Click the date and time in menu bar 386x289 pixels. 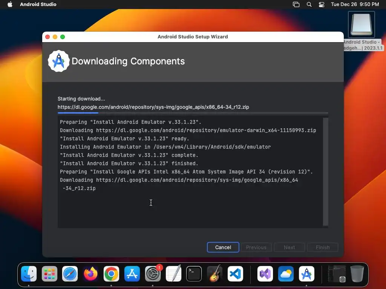click(x=355, y=5)
